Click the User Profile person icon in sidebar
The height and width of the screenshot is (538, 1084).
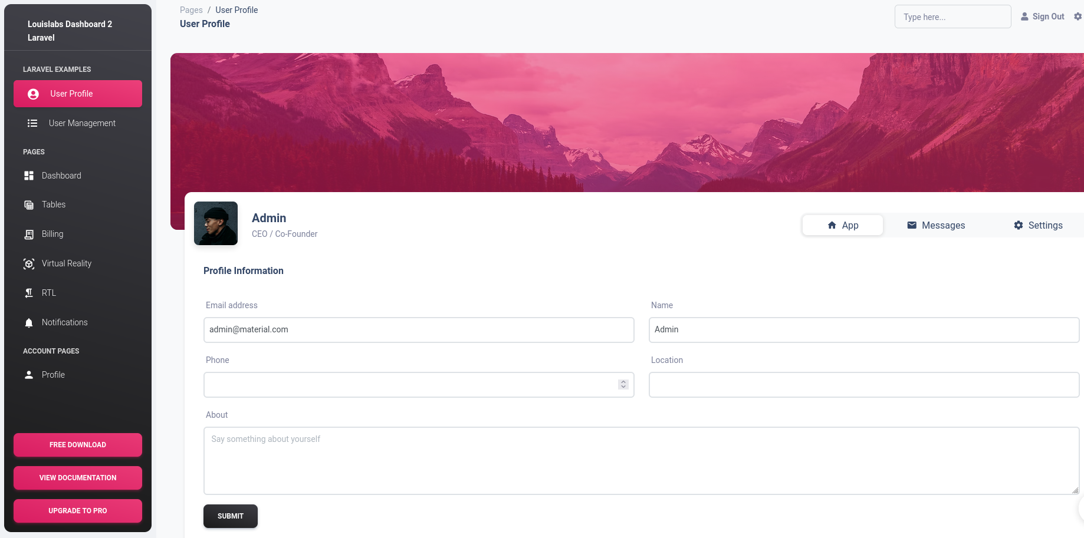point(34,94)
